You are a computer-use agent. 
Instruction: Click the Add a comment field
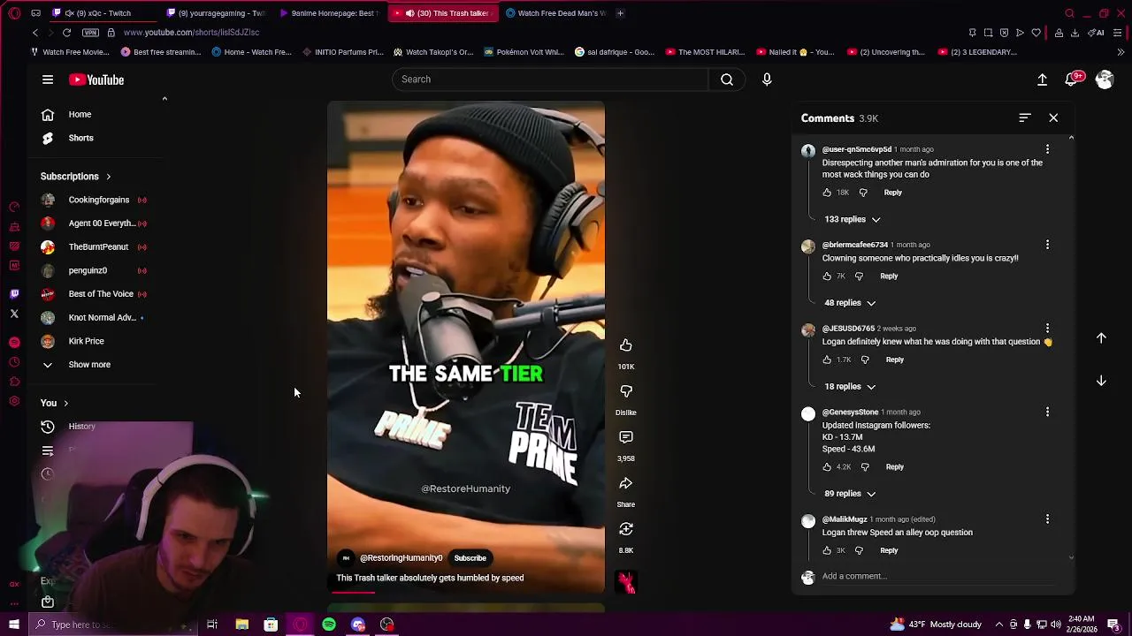(x=937, y=576)
